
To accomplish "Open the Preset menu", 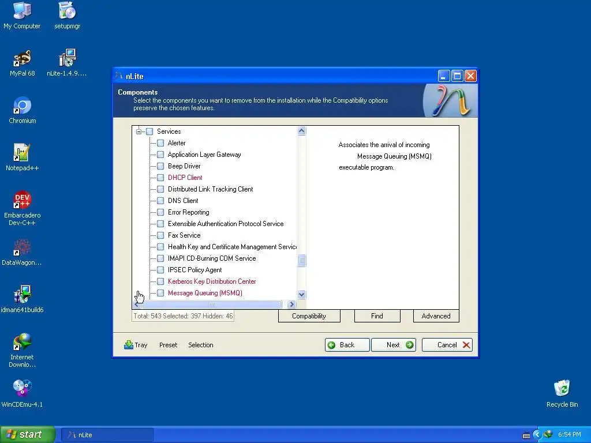I will pyautogui.click(x=168, y=345).
